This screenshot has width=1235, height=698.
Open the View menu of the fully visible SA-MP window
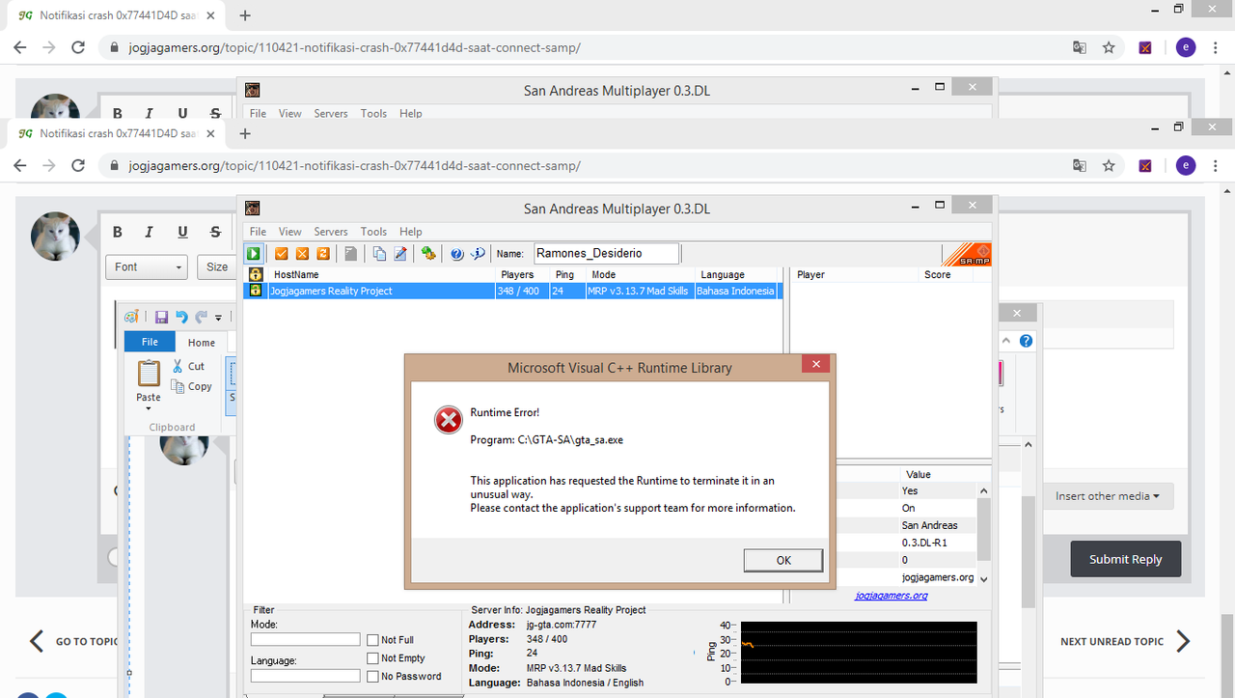tap(290, 232)
